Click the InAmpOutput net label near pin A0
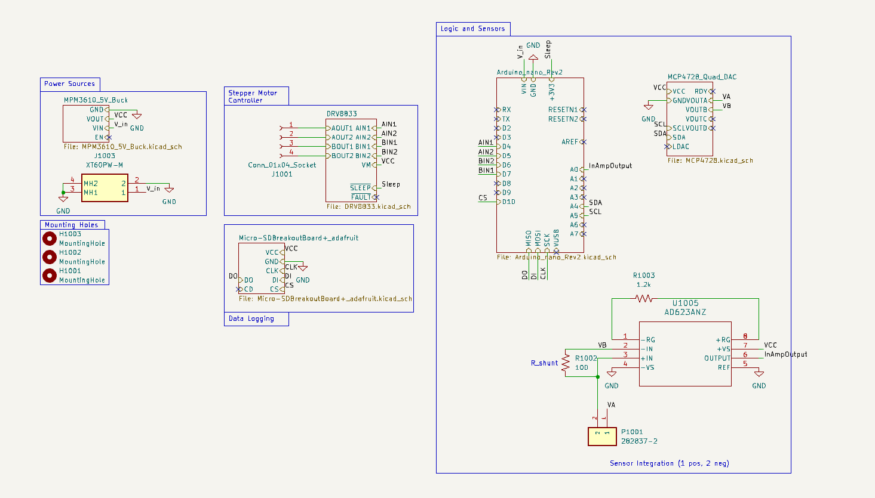The image size is (875, 498). point(610,166)
